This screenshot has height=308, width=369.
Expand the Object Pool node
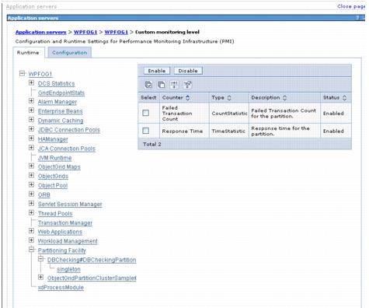coord(32,185)
